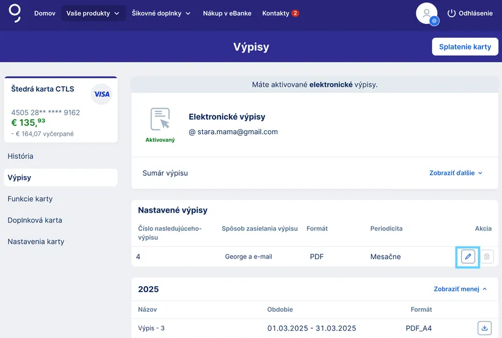This screenshot has width=502, height=338.
Task: Expand the Šikovné doplnky menu
Action: (161, 13)
